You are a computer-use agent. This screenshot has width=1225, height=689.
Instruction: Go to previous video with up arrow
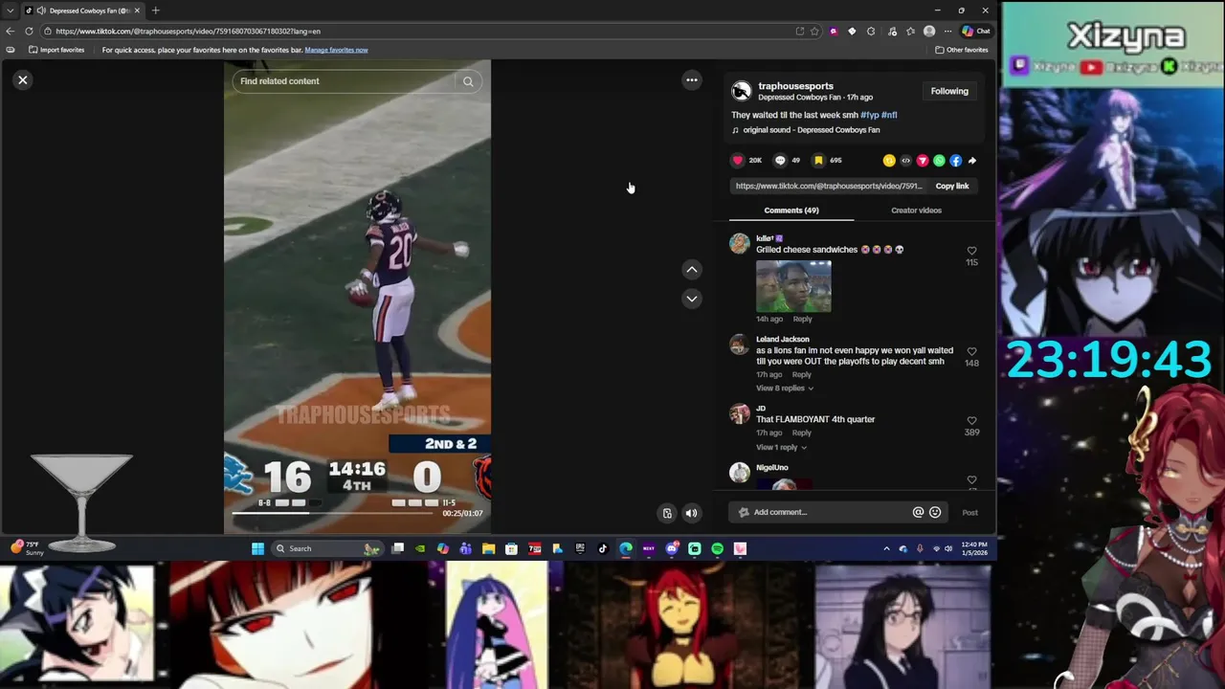click(692, 270)
